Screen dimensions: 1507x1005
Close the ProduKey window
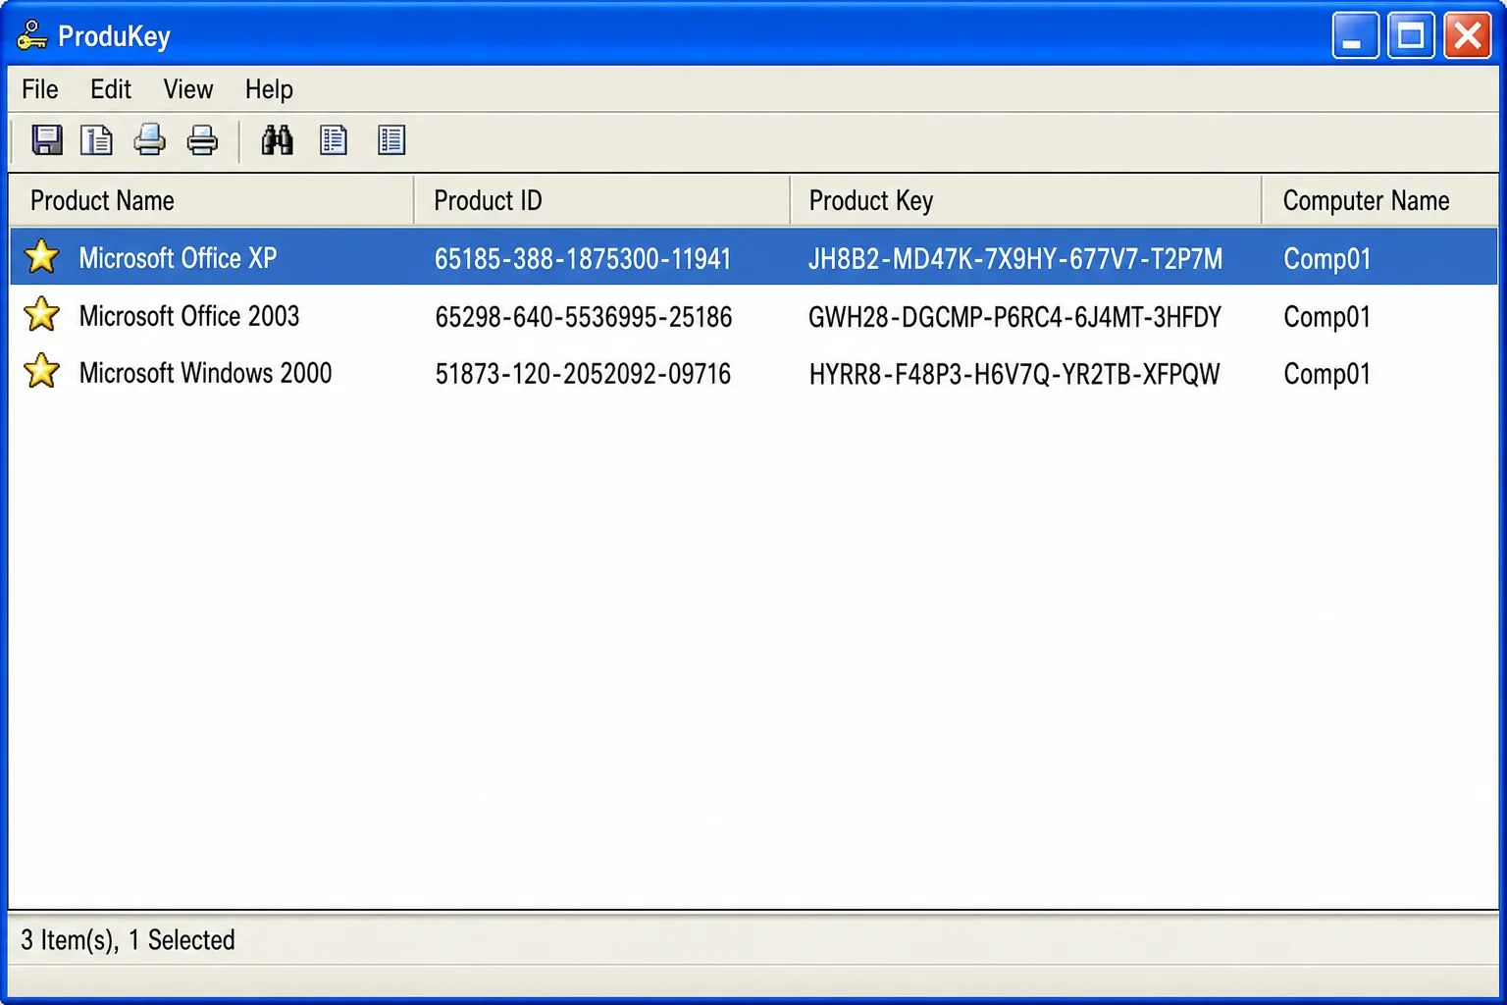click(x=1468, y=36)
